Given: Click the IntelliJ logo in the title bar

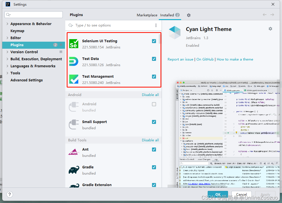Looking at the screenshot, I should [8, 4].
